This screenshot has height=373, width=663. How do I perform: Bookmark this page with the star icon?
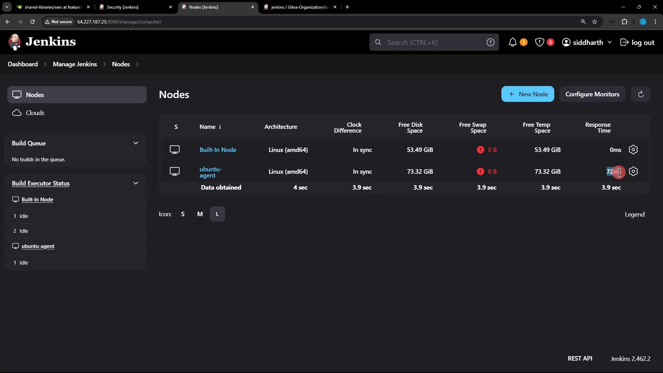595,22
